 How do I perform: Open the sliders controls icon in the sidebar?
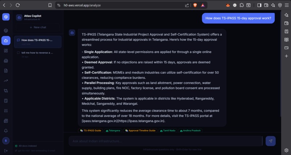6,111
